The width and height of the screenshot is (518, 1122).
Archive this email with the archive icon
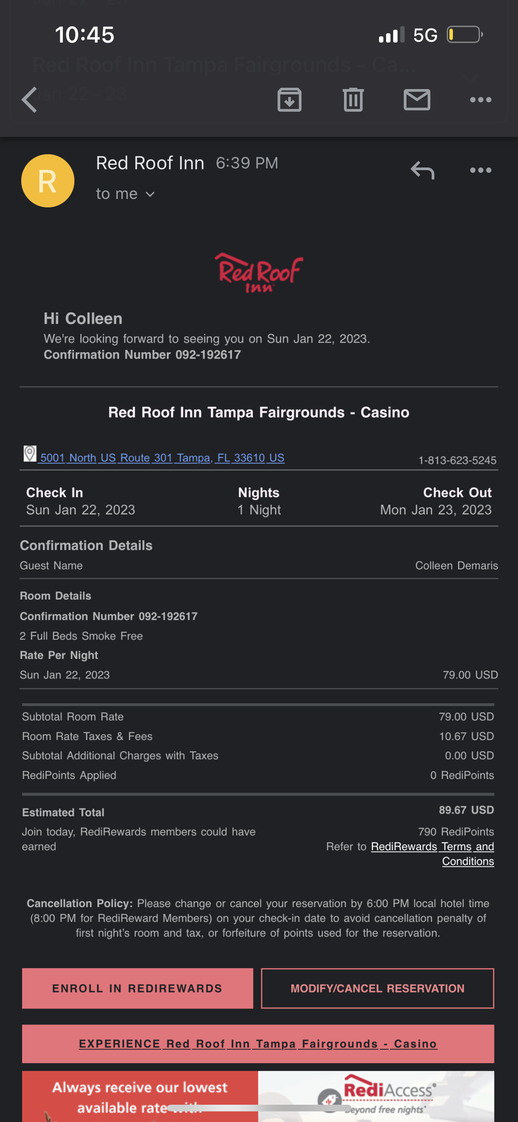[x=290, y=100]
